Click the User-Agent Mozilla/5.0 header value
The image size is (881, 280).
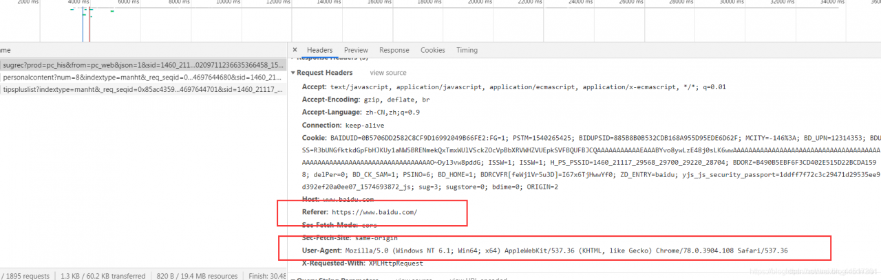pos(566,250)
